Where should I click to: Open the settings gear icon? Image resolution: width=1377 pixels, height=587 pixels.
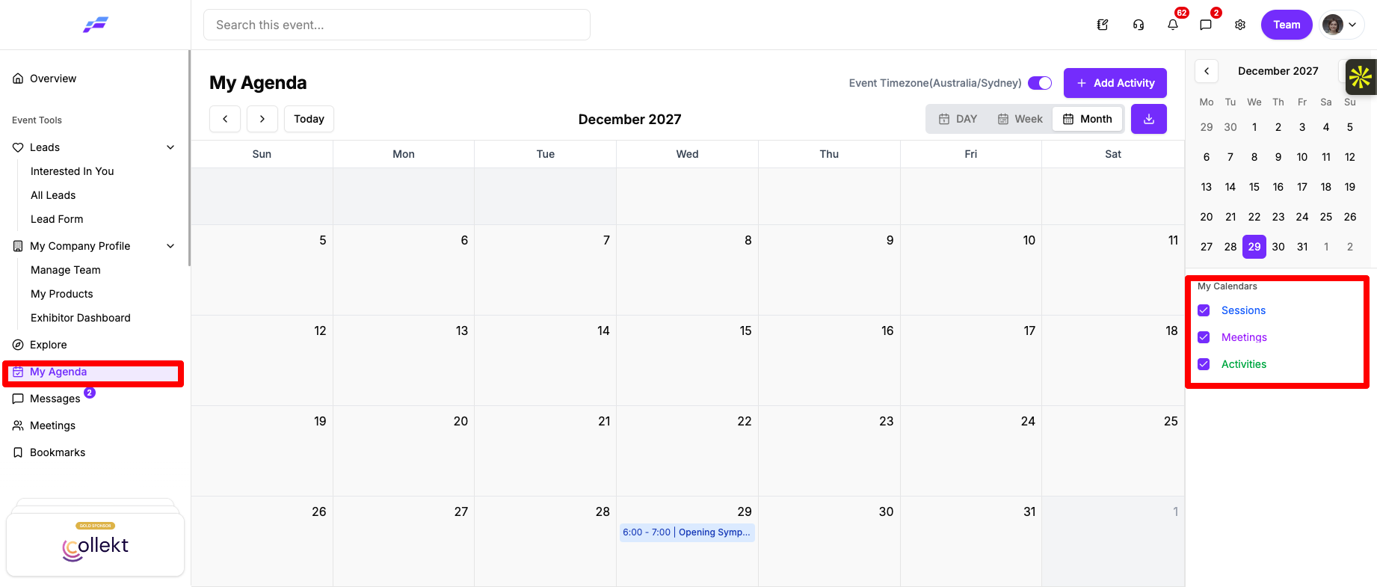(1240, 25)
